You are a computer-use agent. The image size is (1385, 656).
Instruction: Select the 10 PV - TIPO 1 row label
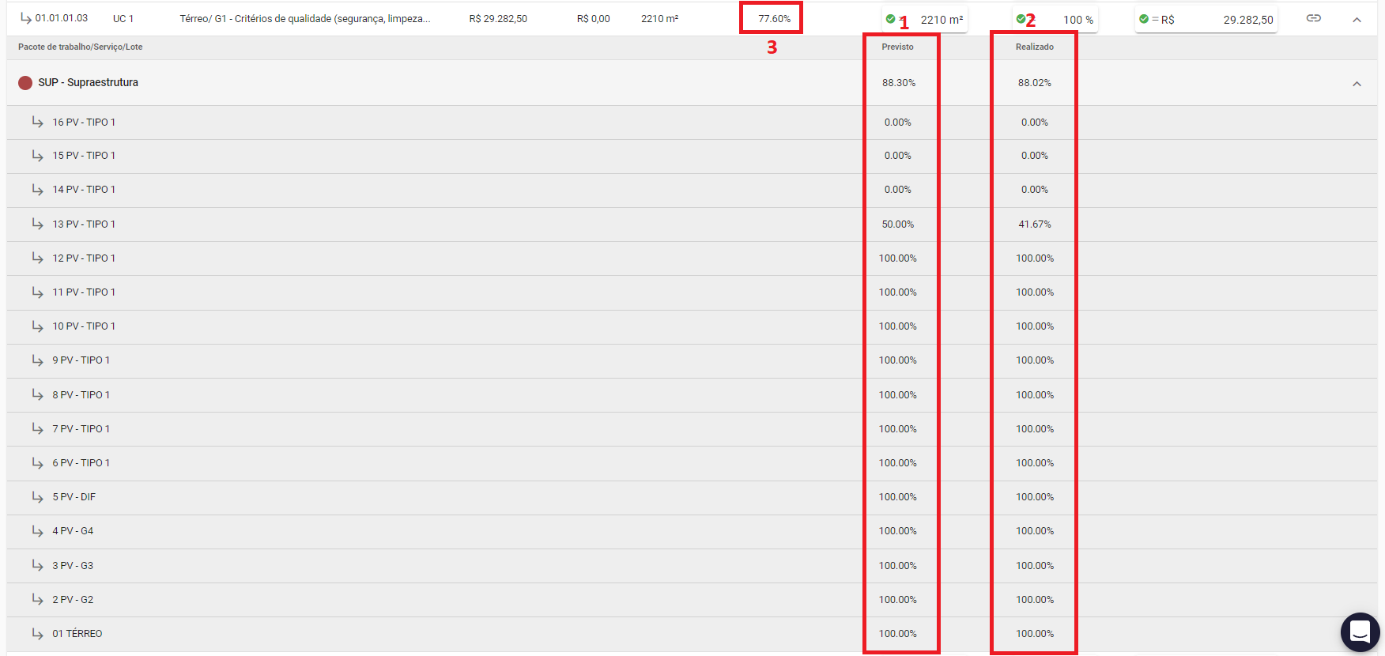point(84,326)
